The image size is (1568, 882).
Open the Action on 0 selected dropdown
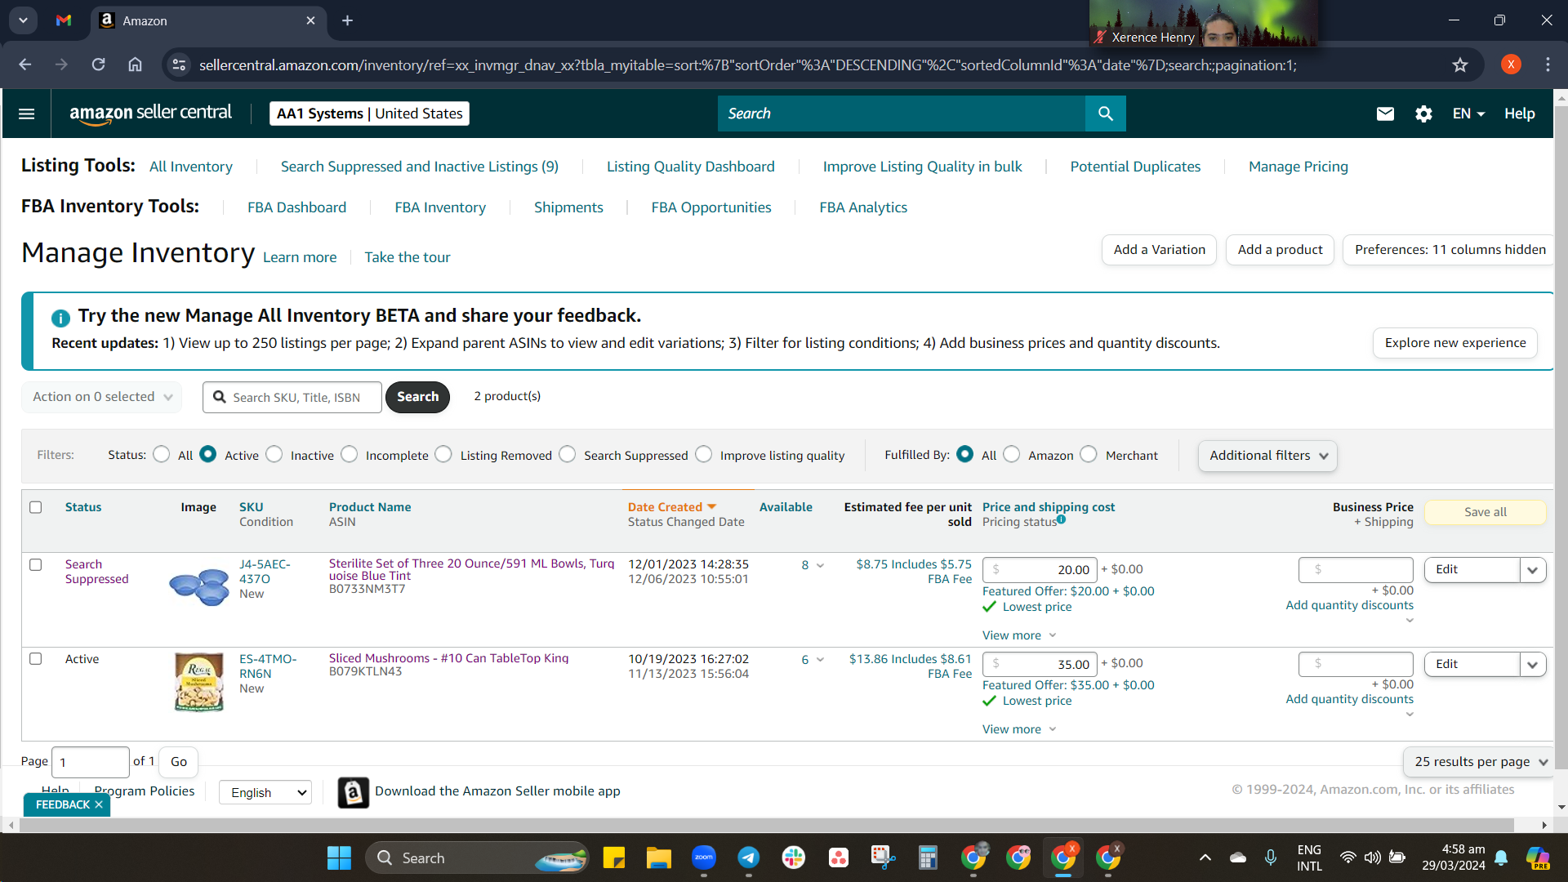coord(102,397)
